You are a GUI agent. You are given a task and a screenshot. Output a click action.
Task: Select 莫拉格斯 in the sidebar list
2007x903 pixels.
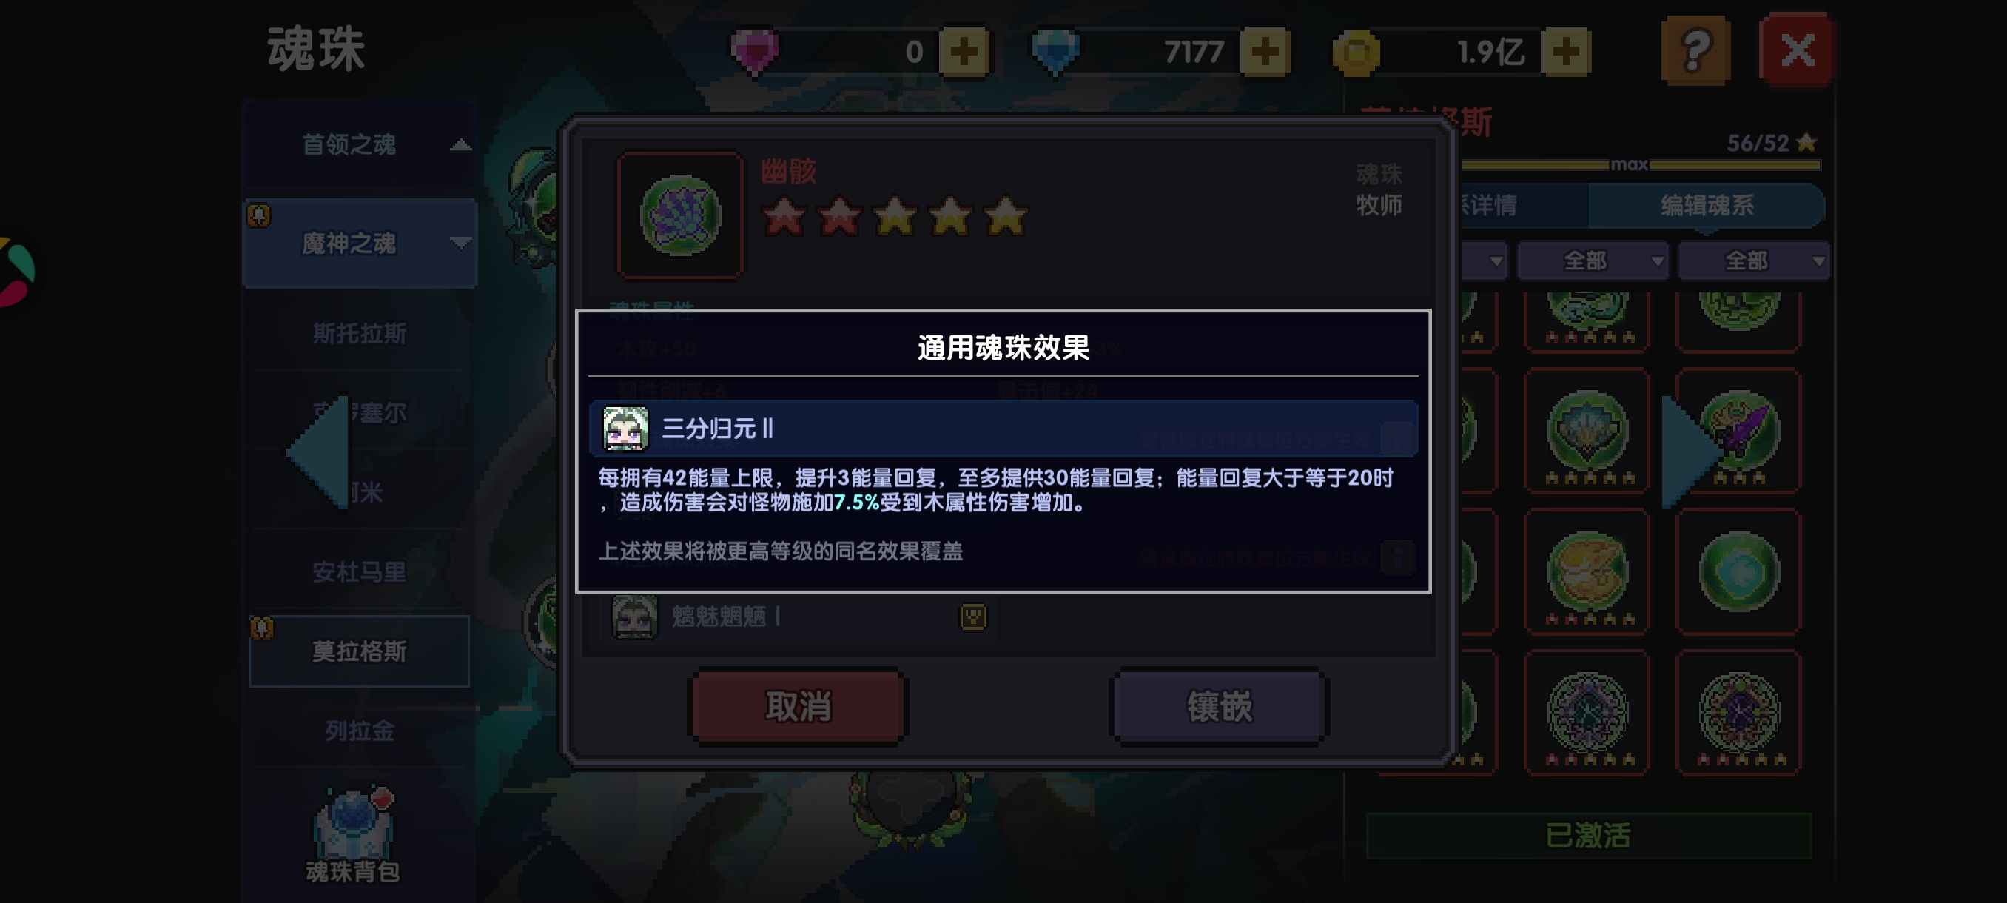359,651
